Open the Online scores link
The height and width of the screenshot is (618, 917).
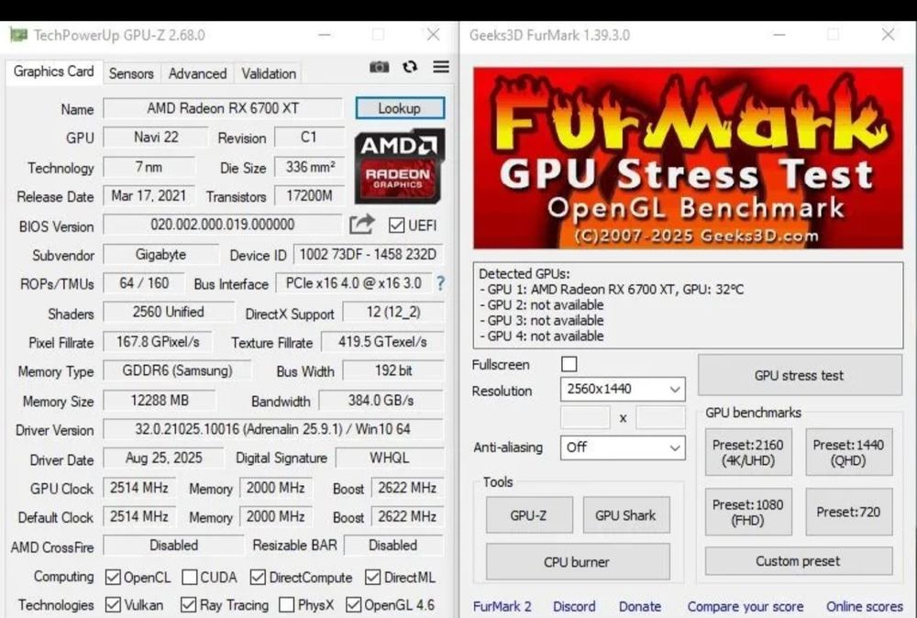coord(865,607)
